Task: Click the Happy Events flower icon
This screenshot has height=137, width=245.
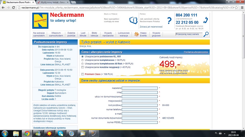Action: (x=136, y=34)
